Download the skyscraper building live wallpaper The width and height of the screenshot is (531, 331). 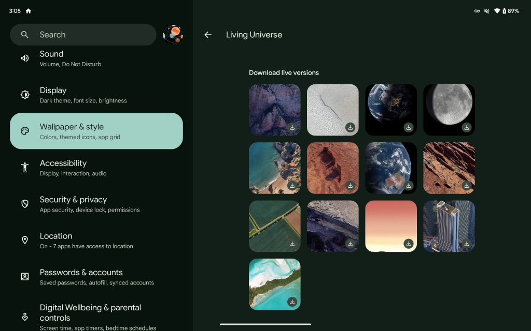467,244
